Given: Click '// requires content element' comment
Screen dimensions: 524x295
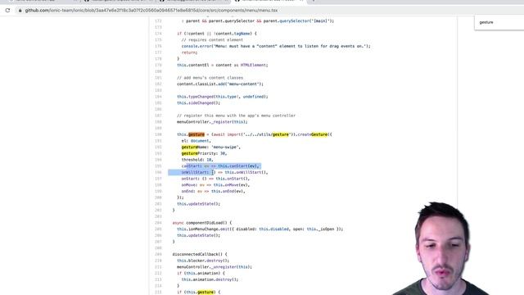Looking at the screenshot, I should click(x=212, y=40).
